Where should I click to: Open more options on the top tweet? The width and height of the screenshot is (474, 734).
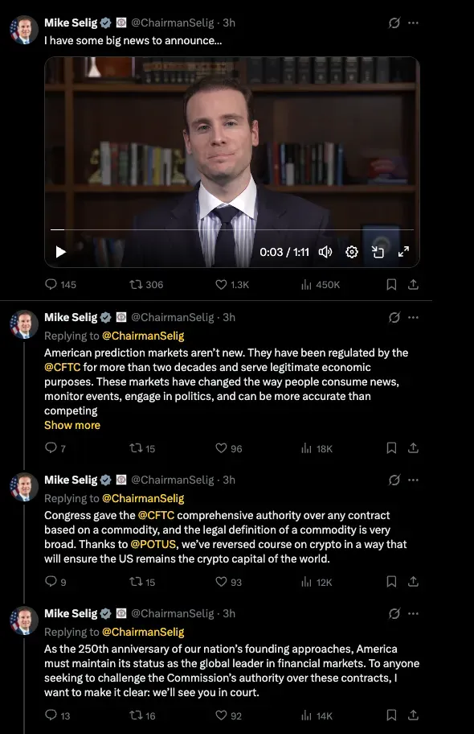coord(414,23)
